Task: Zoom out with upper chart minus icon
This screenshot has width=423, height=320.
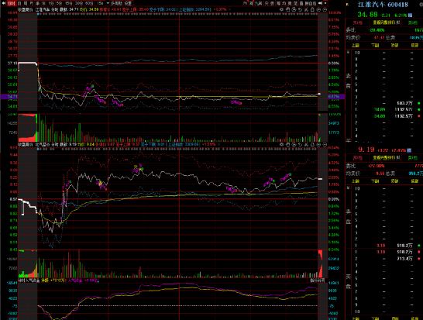Action: tap(325, 9)
